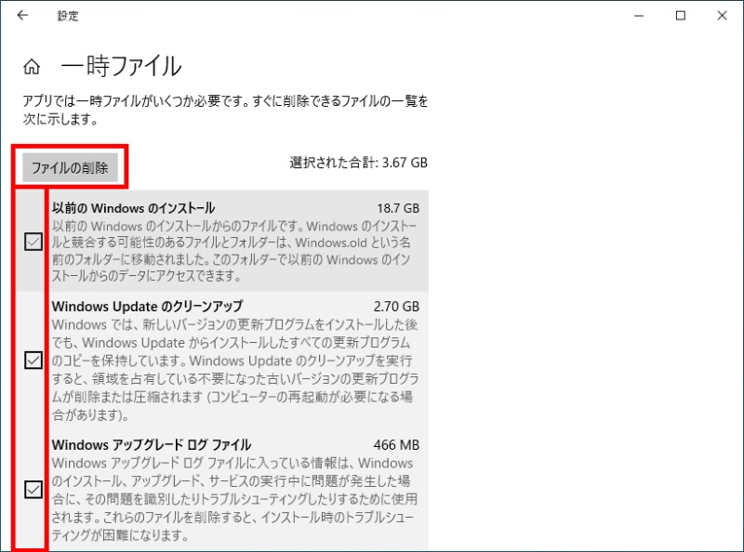The width and height of the screenshot is (744, 552).
Task: Uncheck the 以前の Windows のインストール checkbox
Action: point(33,243)
